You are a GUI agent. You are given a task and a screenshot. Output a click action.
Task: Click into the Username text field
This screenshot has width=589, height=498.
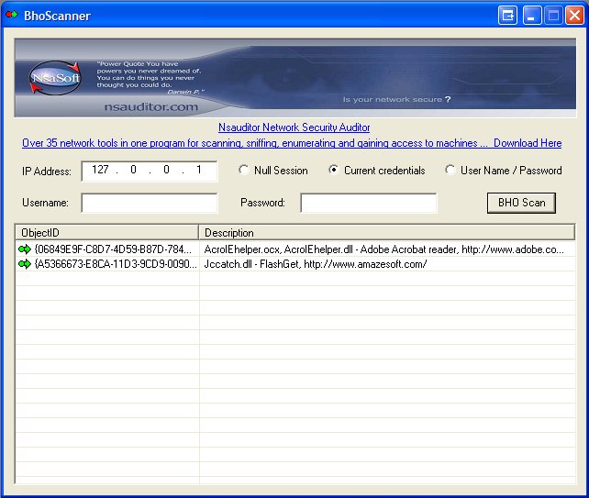click(x=150, y=203)
